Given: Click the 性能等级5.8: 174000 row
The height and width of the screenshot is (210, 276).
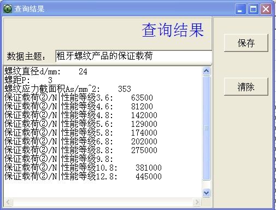Looking at the screenshot, I should 81,132.
